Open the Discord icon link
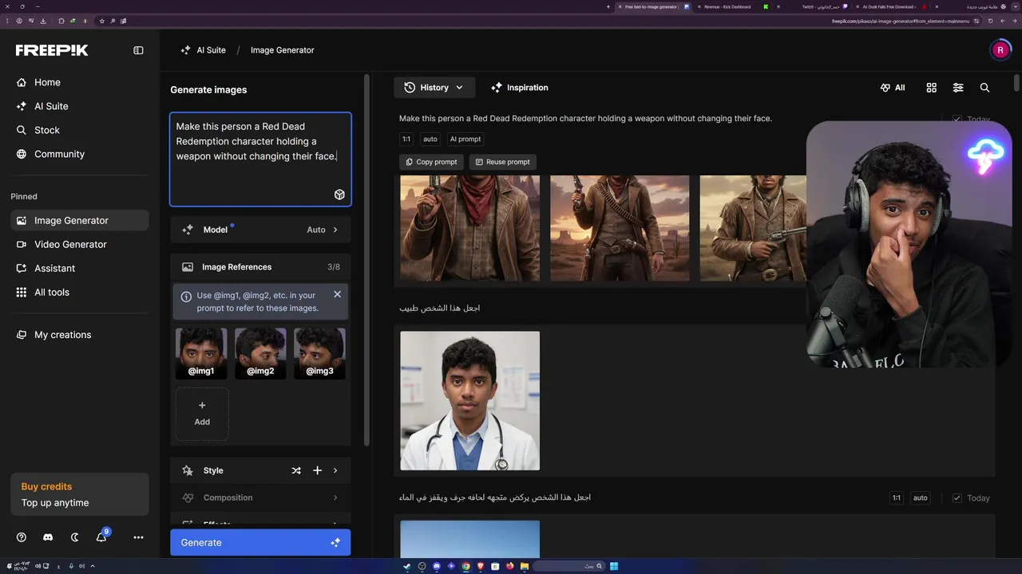Screen dimensions: 1022x574 48,537
